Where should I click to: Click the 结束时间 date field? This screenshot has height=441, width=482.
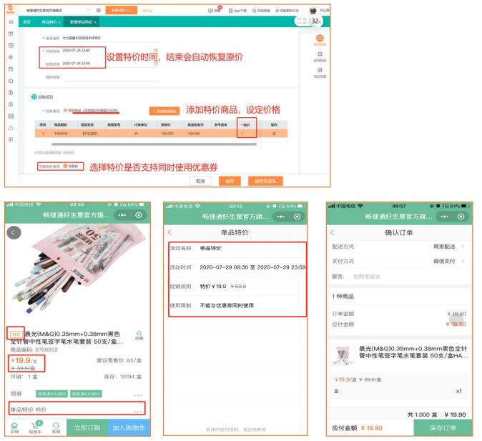pos(110,64)
